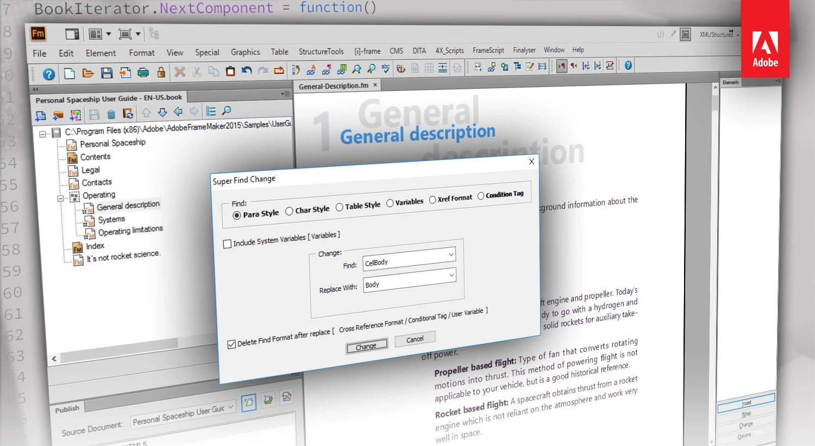Click the FrameMaker Fm logo icon
Image resolution: width=815 pixels, height=446 pixels.
[x=38, y=34]
